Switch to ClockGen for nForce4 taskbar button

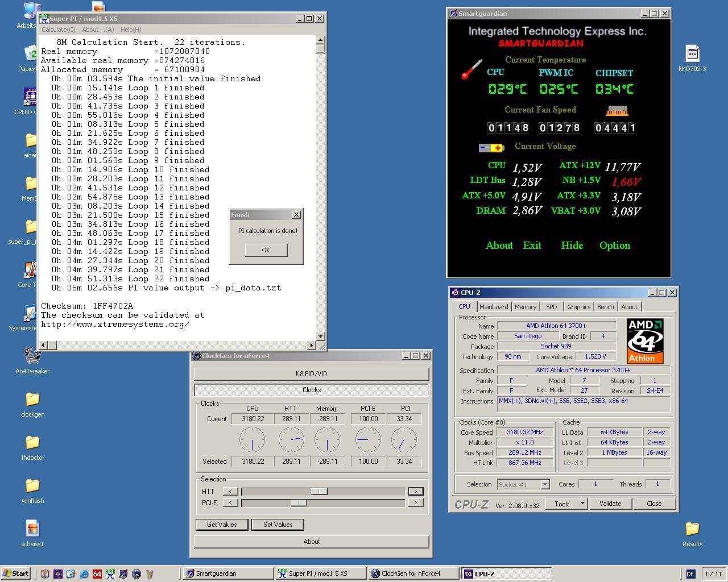pos(413,573)
